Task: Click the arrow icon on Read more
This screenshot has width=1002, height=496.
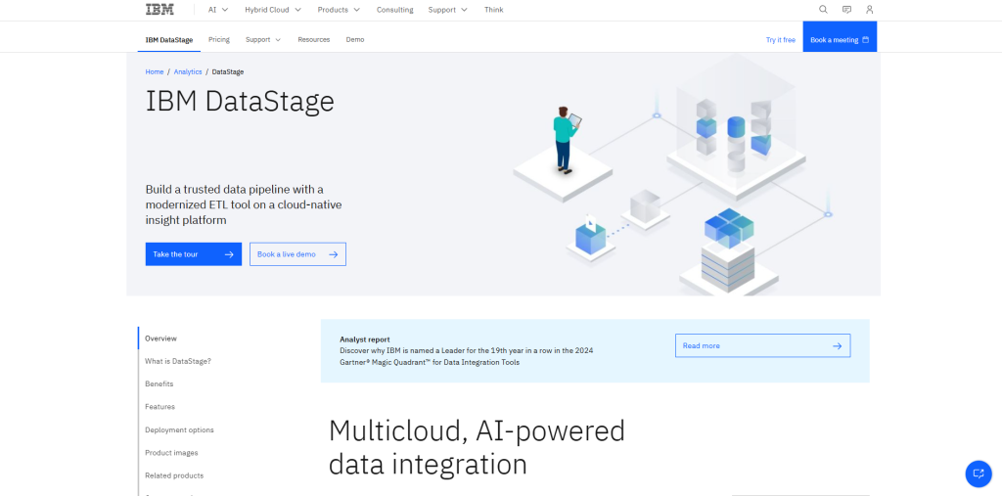Action: (x=838, y=345)
